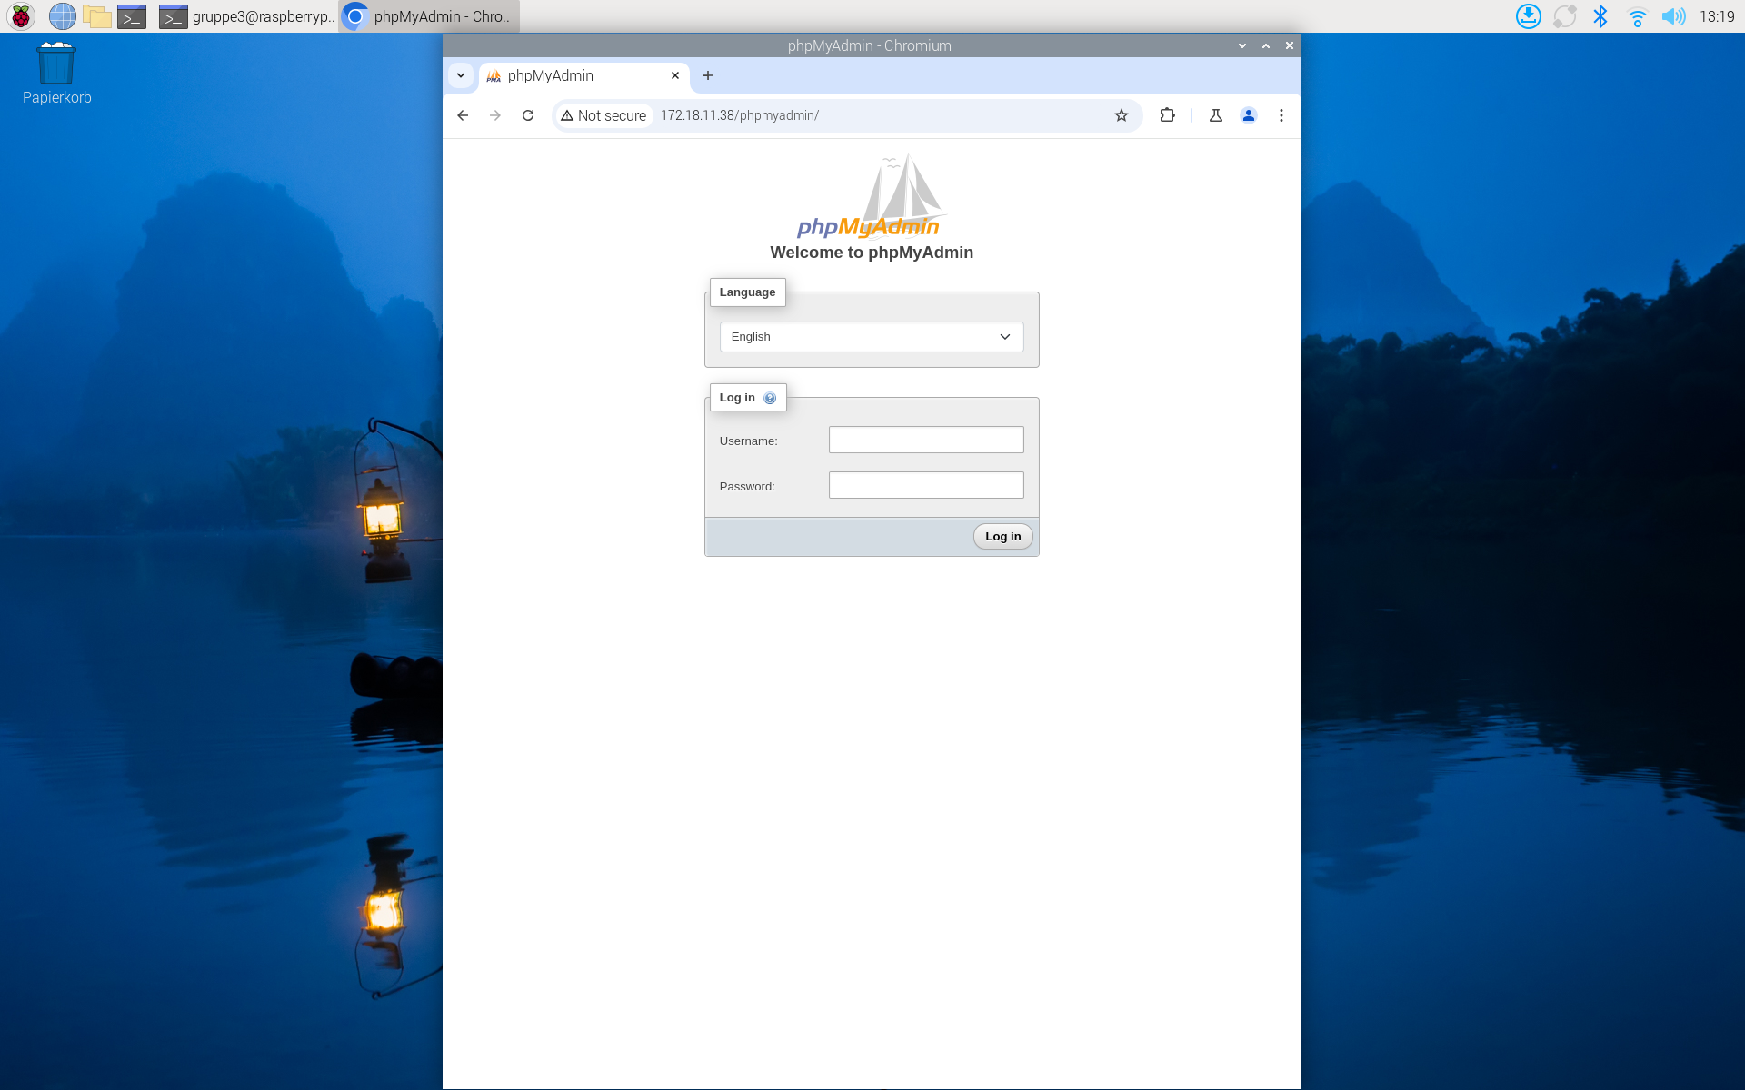Open the Raspberry Pi main menu
Viewport: 1745px width, 1090px height.
21,16
